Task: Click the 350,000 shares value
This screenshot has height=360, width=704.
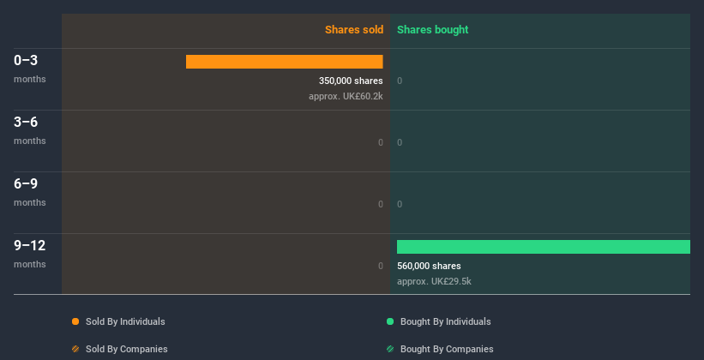Action: [x=351, y=81]
